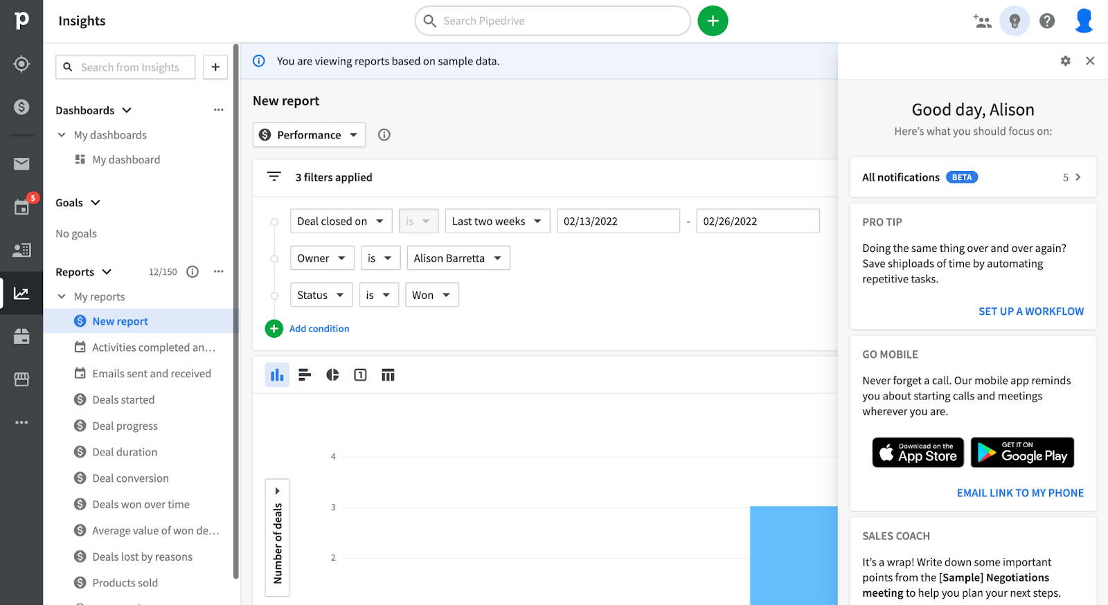Open the Pipedrive logo home

point(21,20)
